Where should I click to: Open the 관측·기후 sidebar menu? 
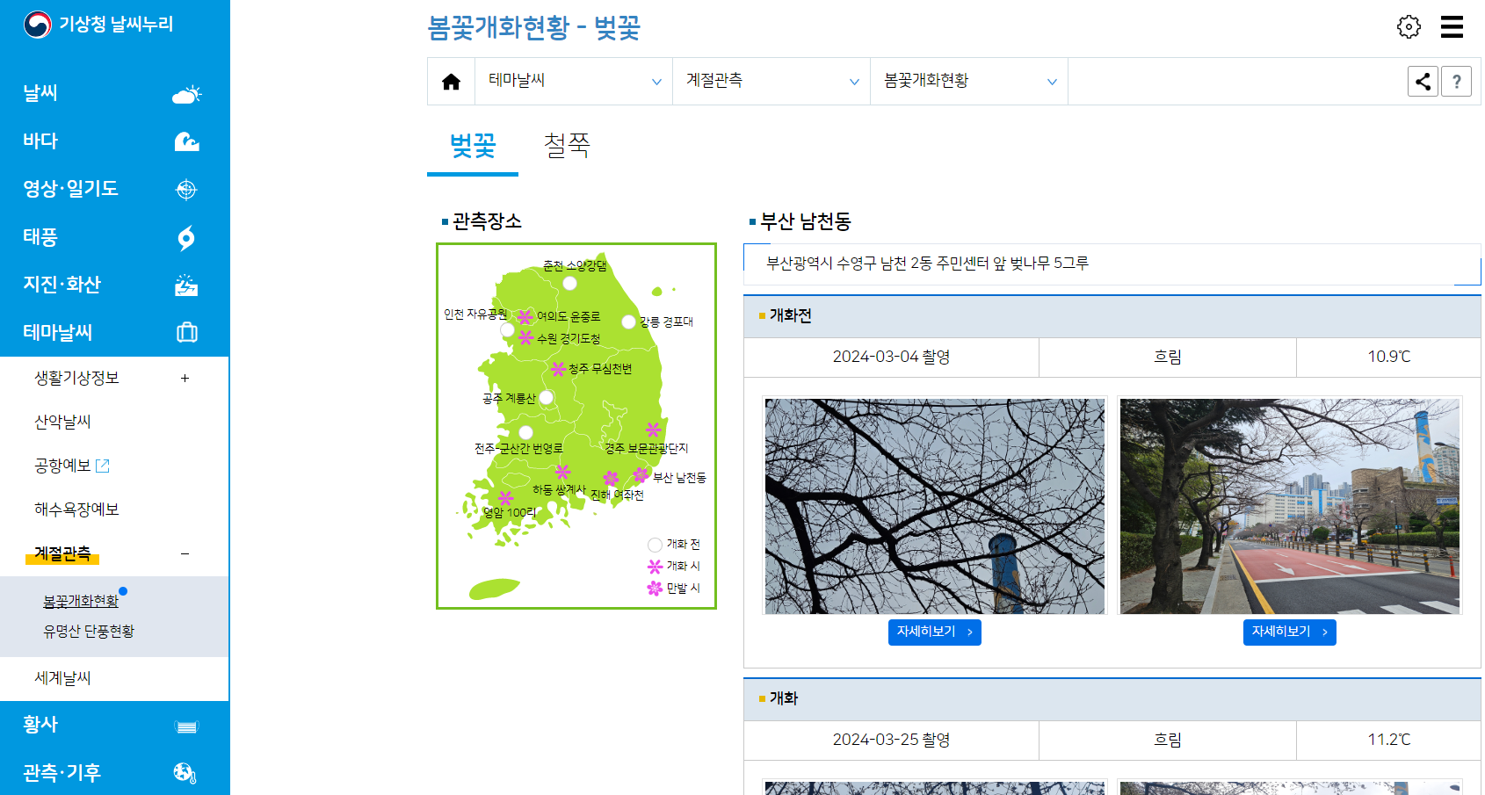[114, 772]
